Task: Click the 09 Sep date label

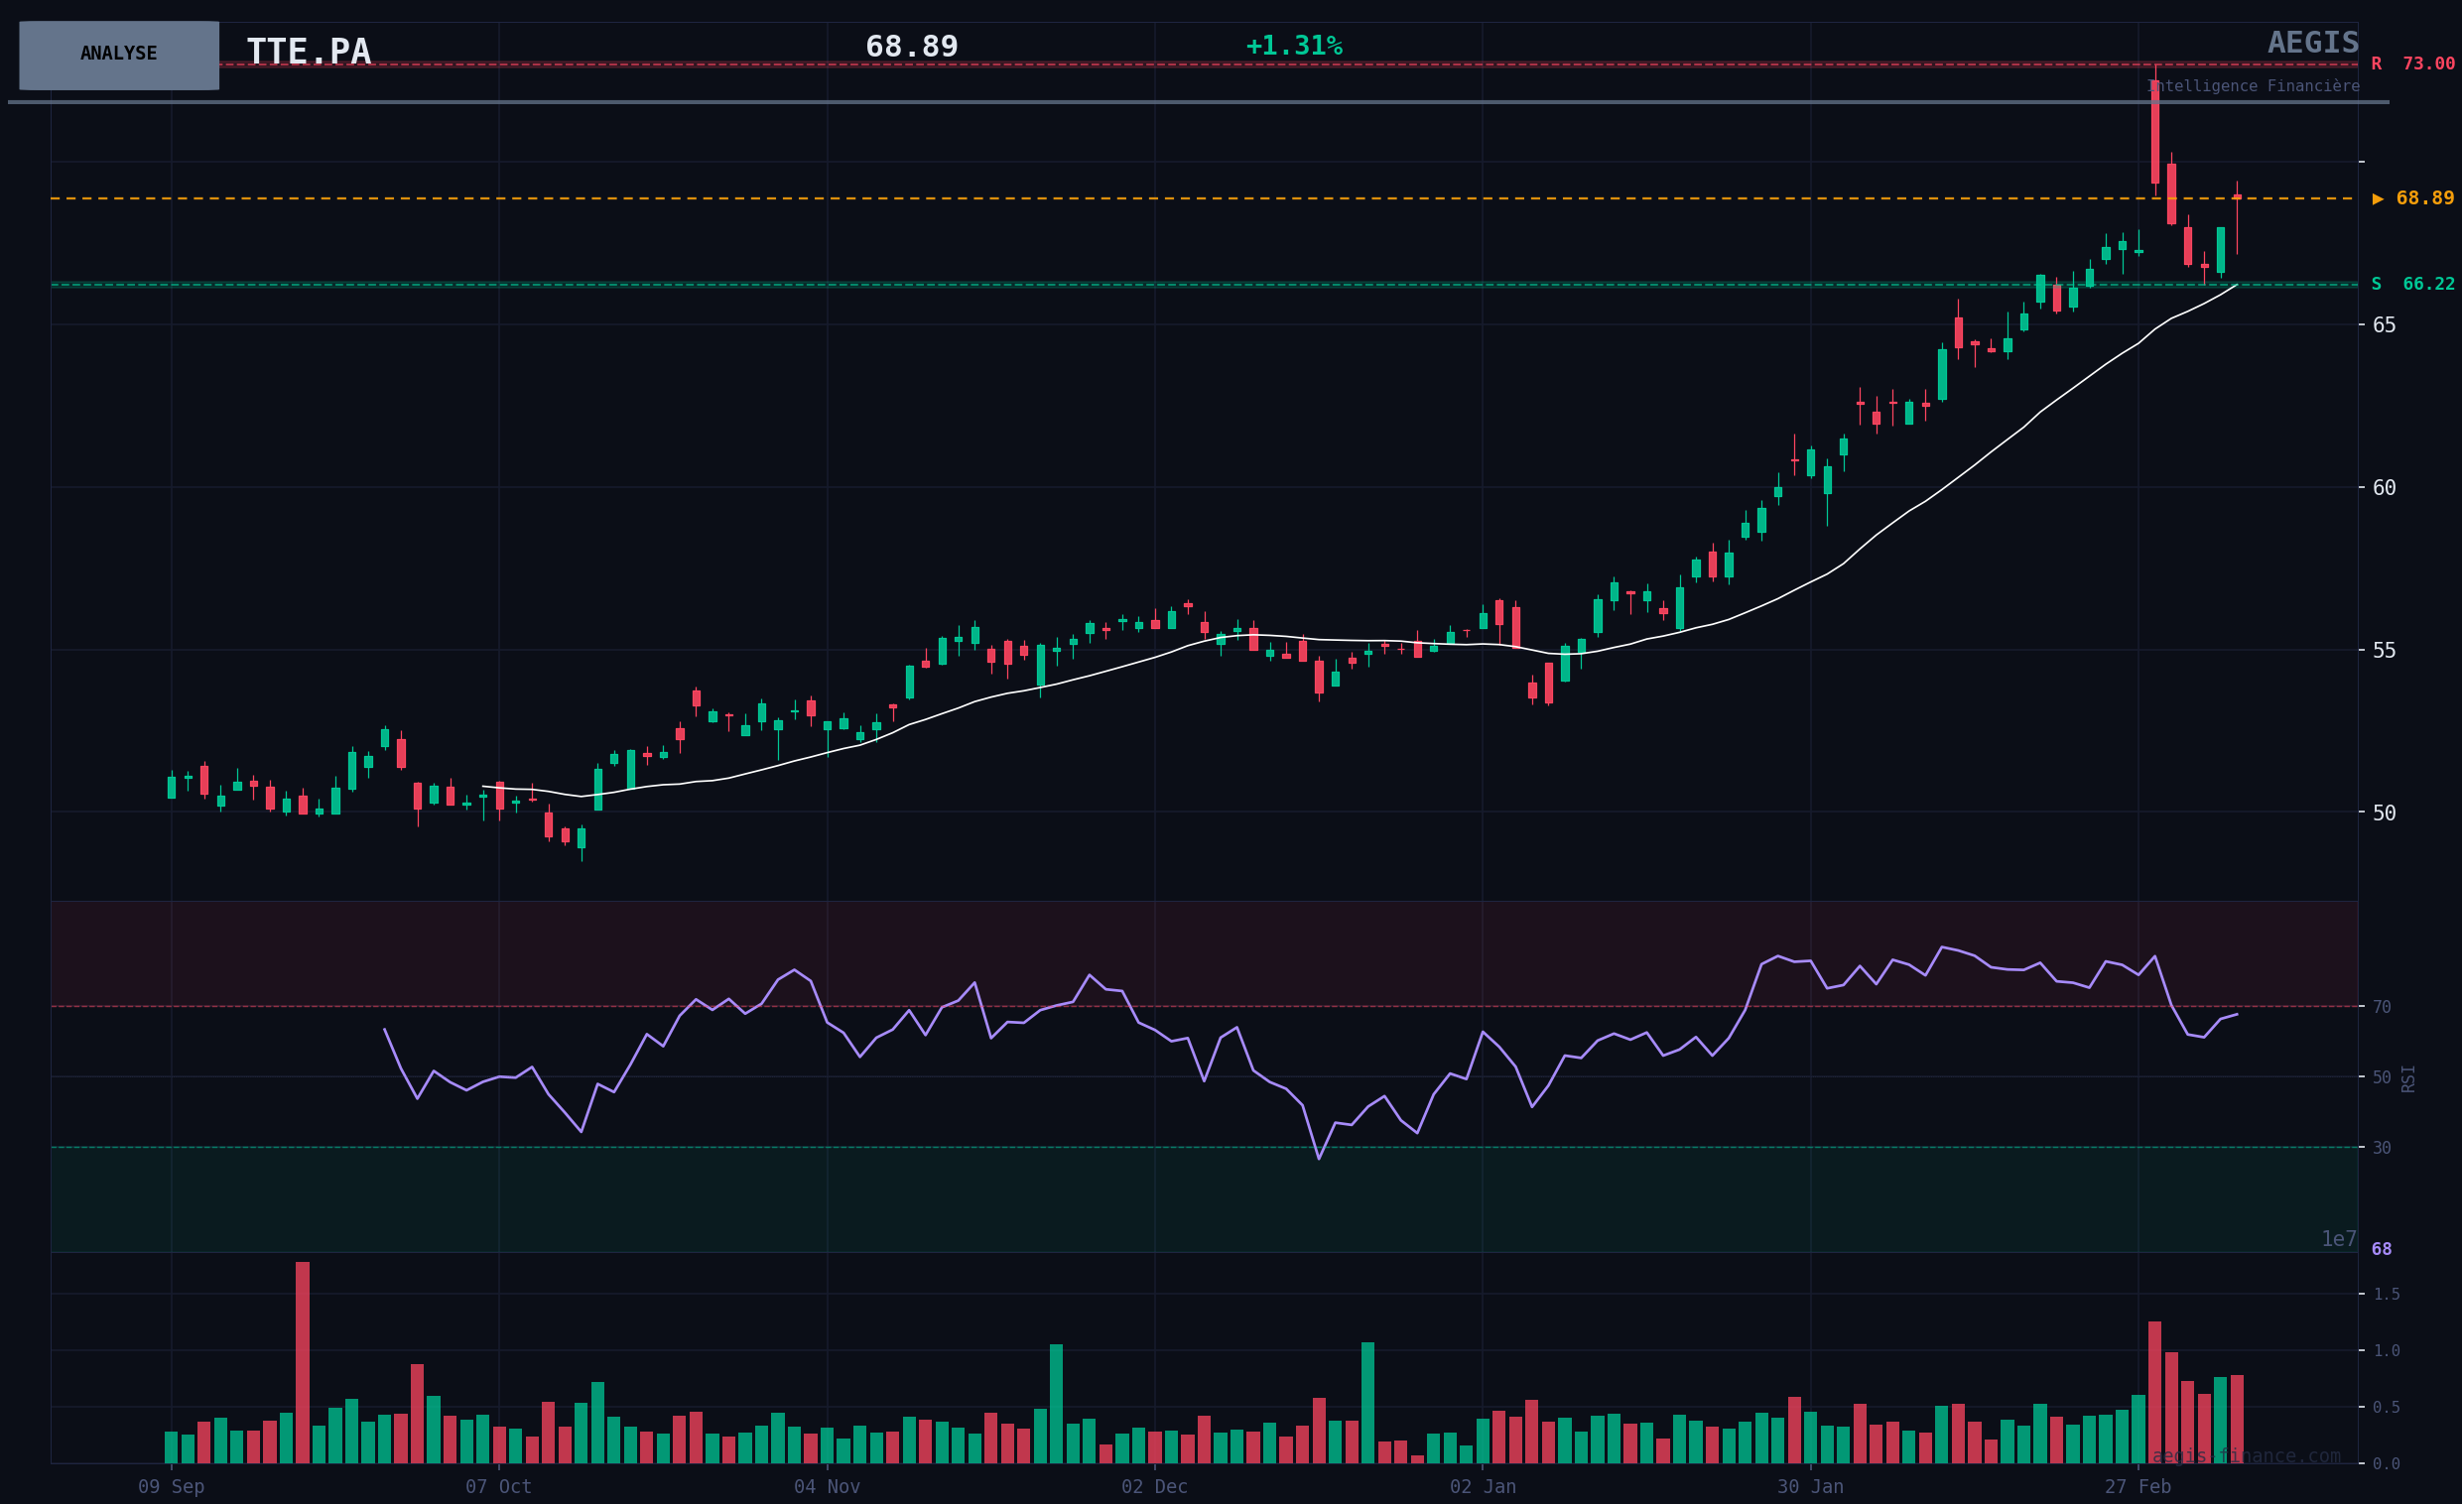Action: (x=171, y=1487)
